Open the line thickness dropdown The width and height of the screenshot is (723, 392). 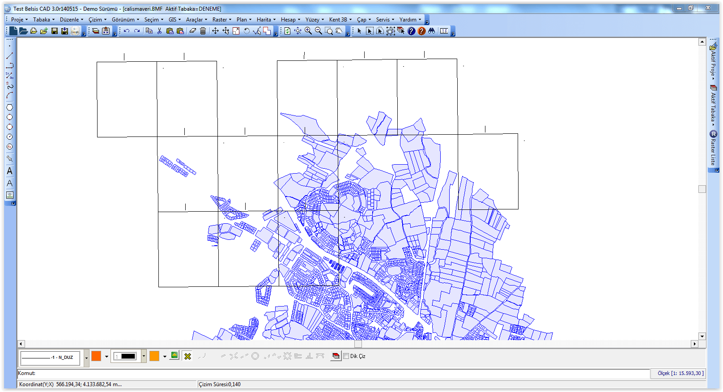click(x=144, y=357)
